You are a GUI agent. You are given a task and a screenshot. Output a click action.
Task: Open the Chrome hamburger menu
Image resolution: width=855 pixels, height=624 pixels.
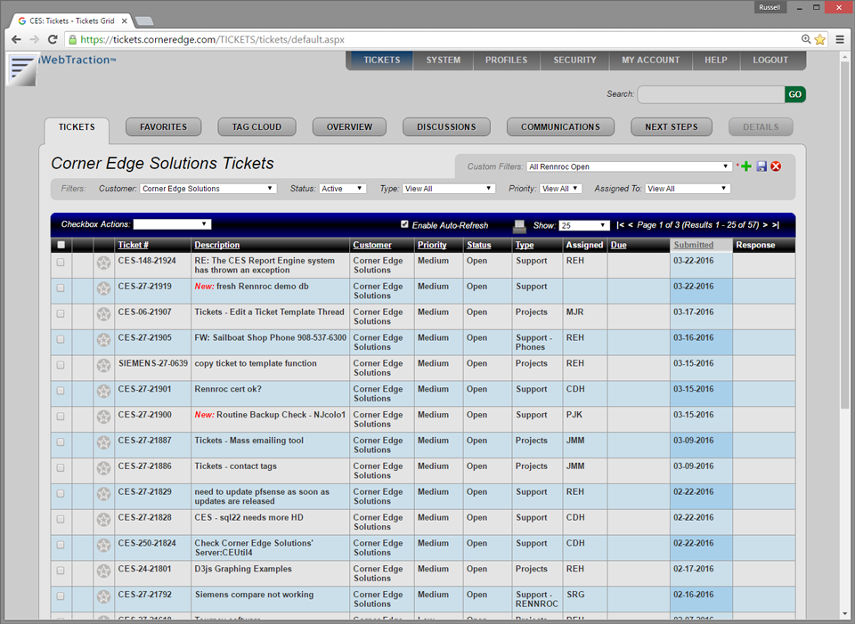click(840, 39)
